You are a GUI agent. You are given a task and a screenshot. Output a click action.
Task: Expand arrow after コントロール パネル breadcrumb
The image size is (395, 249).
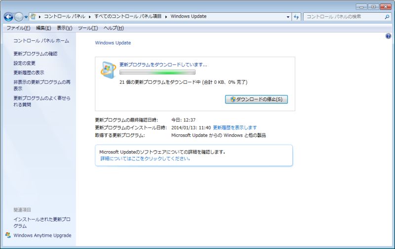(90, 17)
